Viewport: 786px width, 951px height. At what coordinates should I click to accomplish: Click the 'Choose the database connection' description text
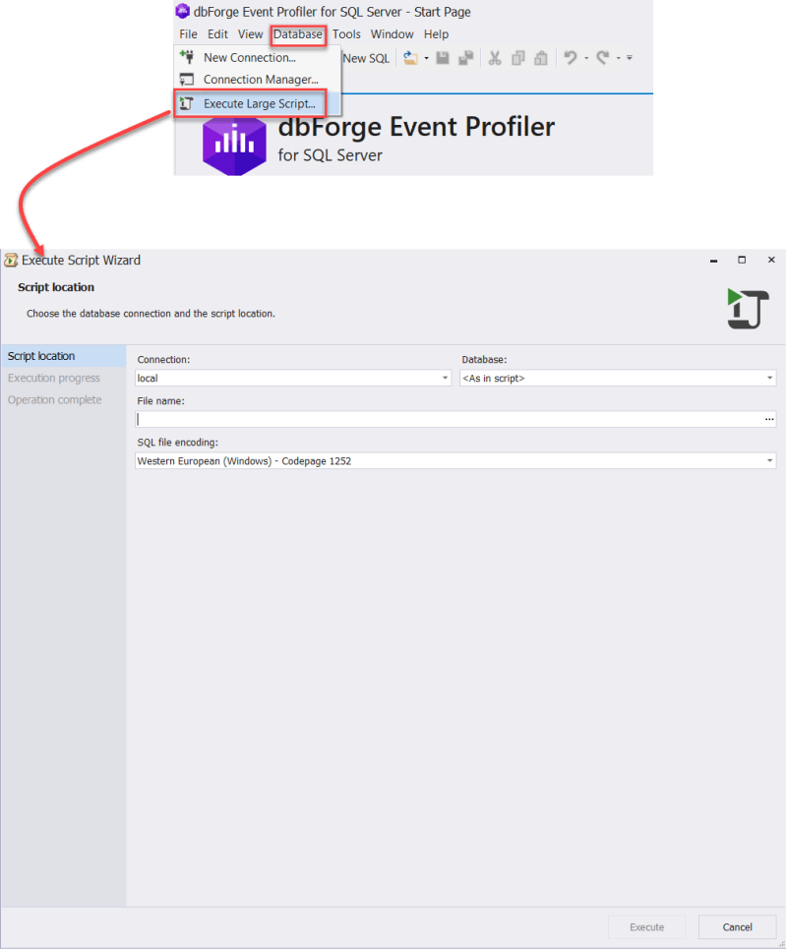click(x=151, y=314)
